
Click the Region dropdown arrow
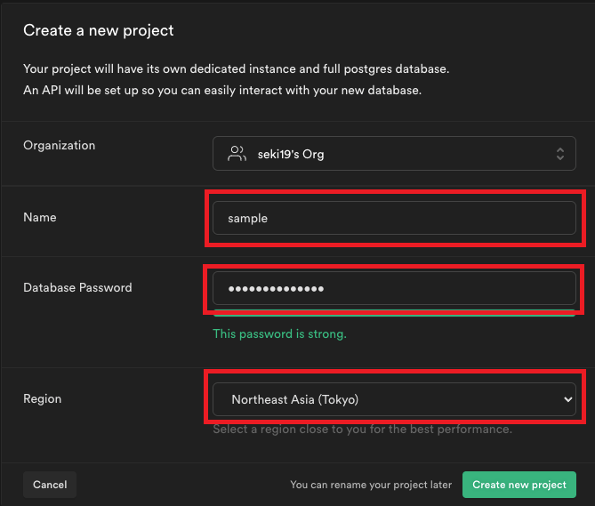click(568, 399)
